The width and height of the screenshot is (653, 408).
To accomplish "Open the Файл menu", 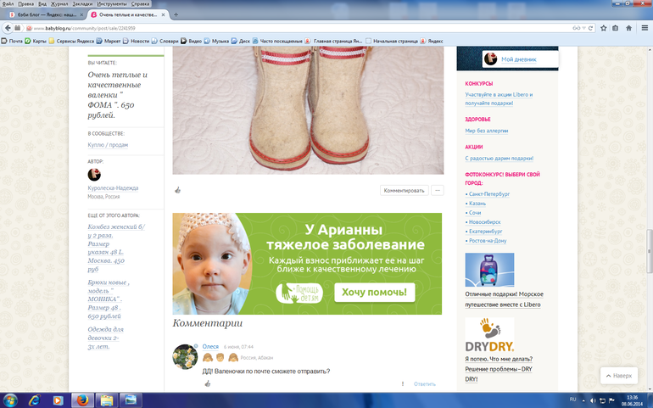I will 8,3.
